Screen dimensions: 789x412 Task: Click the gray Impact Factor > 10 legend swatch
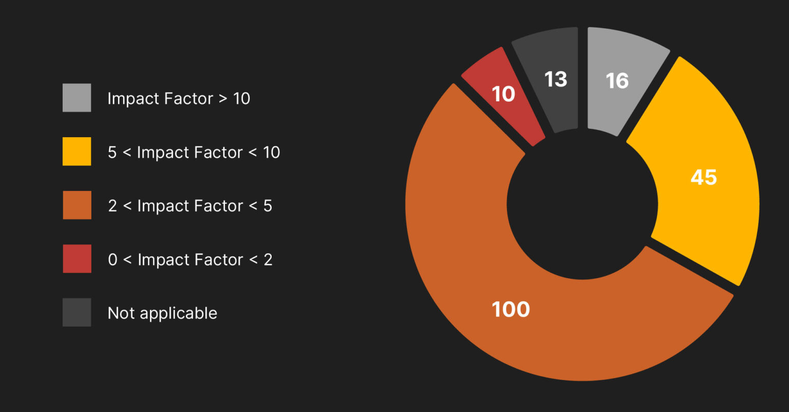point(77,98)
